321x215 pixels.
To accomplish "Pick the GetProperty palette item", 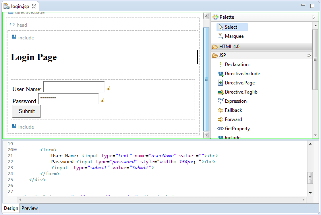I will [x=234, y=129].
